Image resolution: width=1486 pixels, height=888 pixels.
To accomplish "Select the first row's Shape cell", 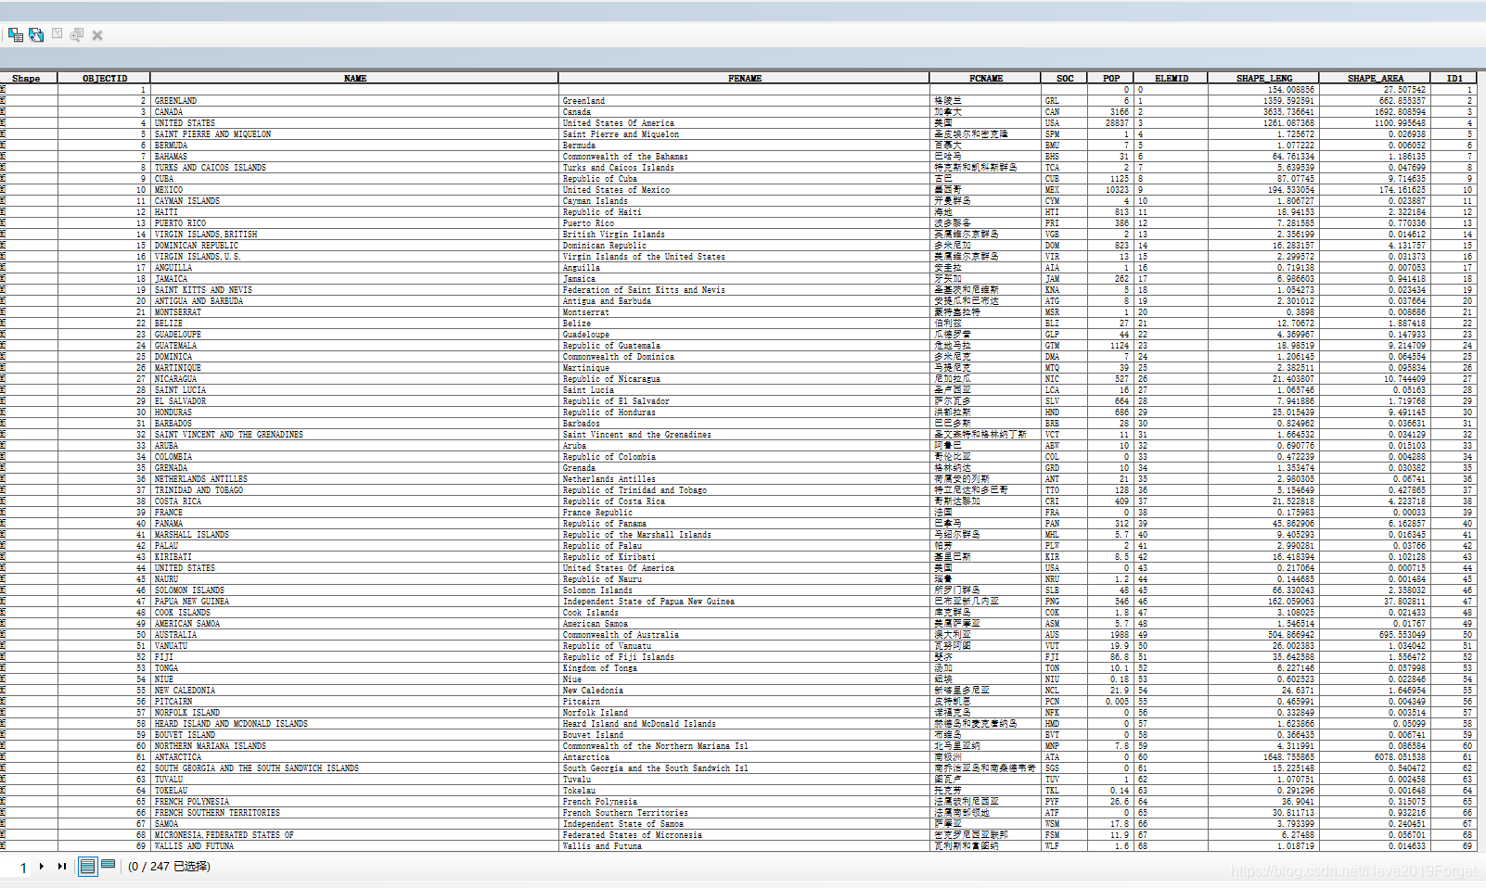I will pyautogui.click(x=29, y=90).
